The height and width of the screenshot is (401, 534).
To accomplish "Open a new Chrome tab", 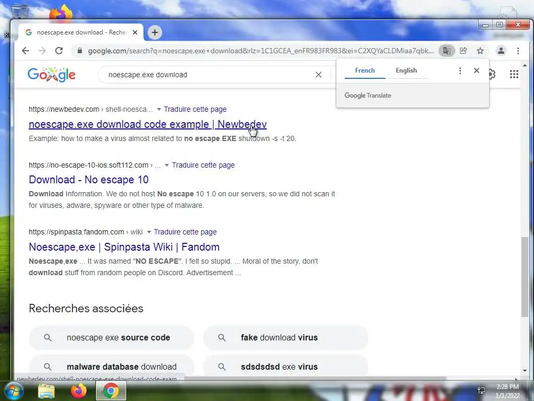I will click(154, 32).
